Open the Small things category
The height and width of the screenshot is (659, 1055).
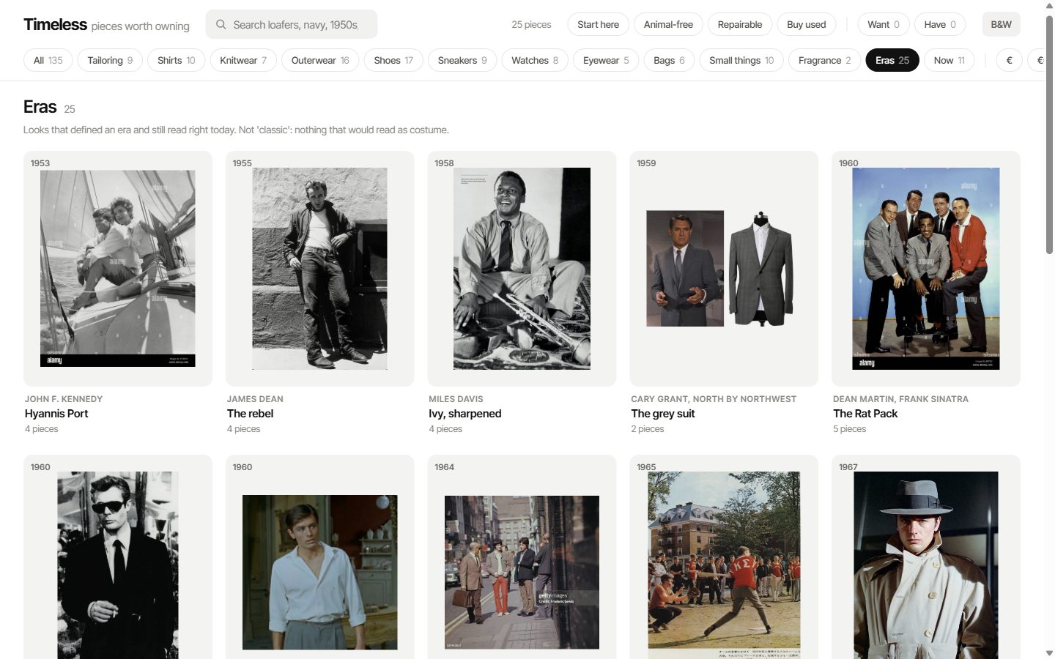point(741,60)
